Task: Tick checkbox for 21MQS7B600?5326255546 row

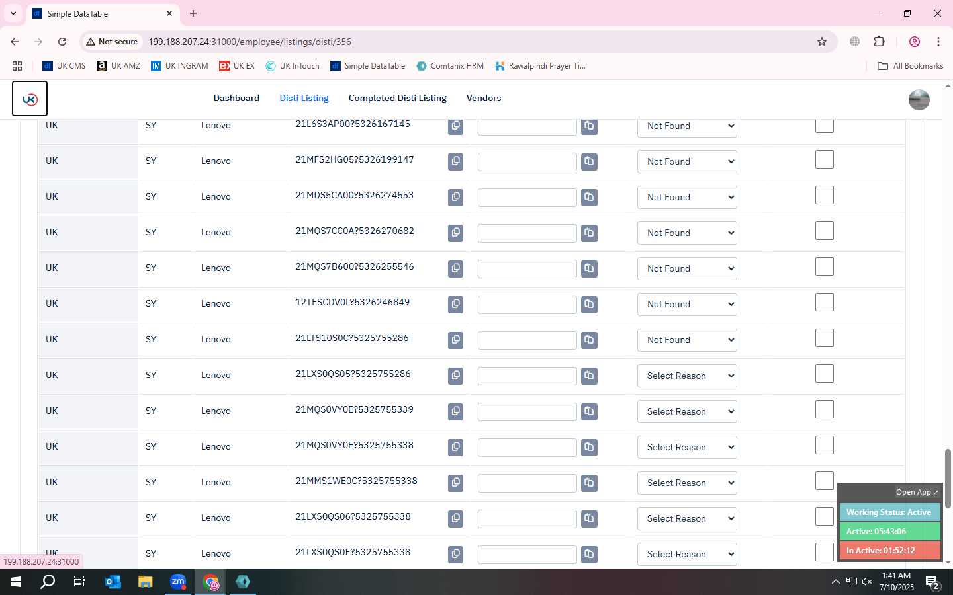Action: [824, 266]
